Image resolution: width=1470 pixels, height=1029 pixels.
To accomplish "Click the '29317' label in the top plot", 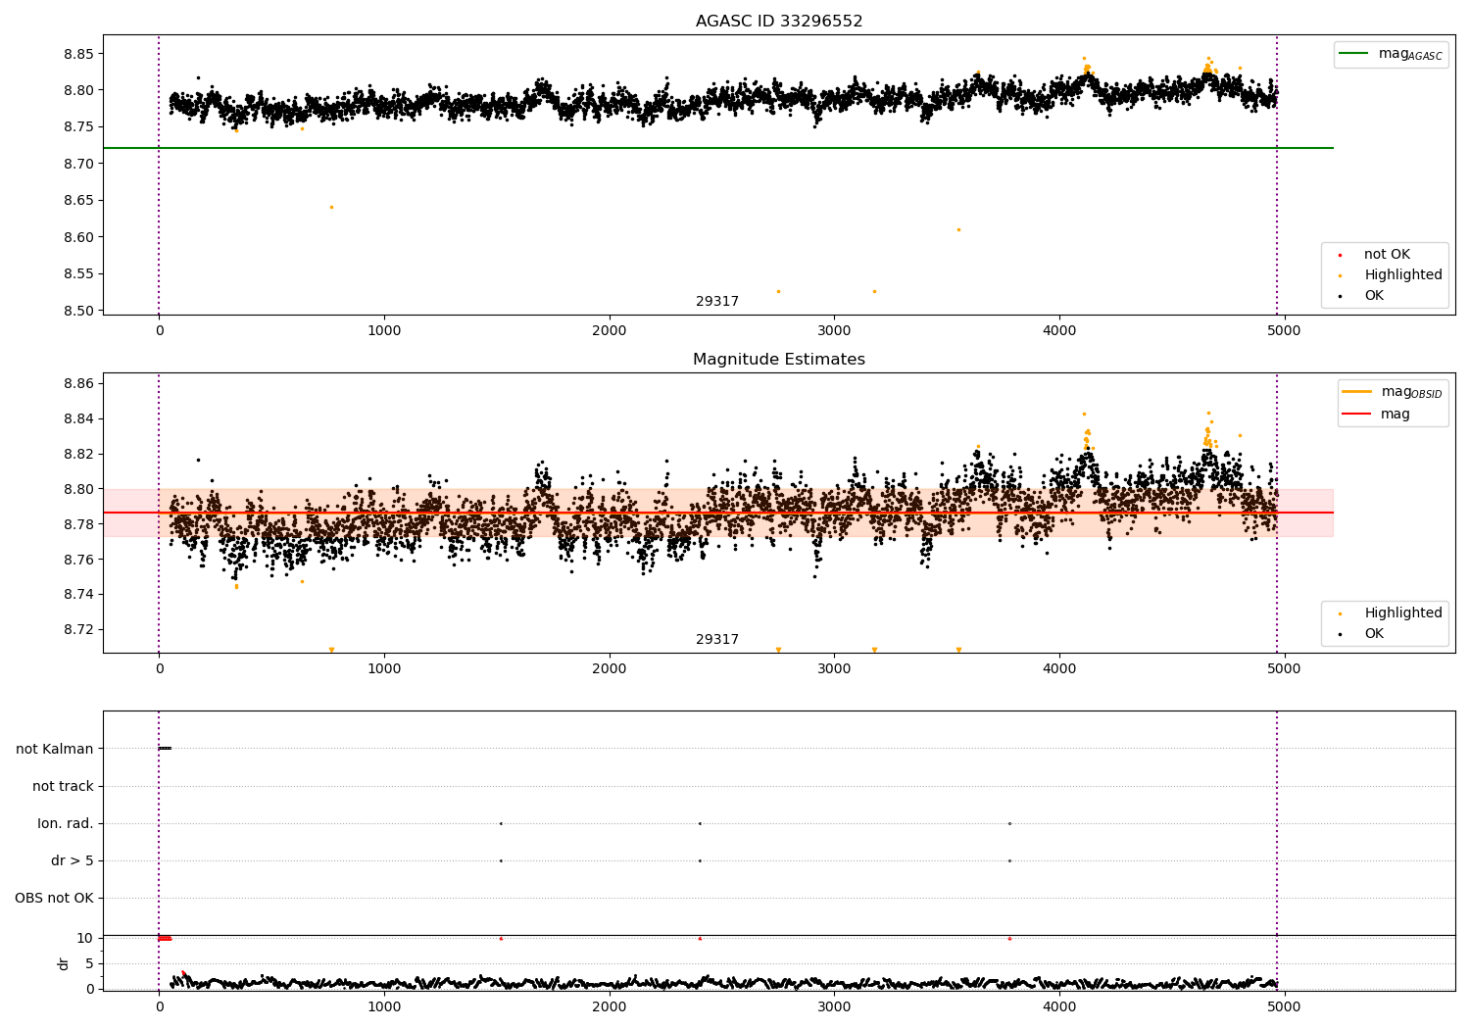I will 717,302.
